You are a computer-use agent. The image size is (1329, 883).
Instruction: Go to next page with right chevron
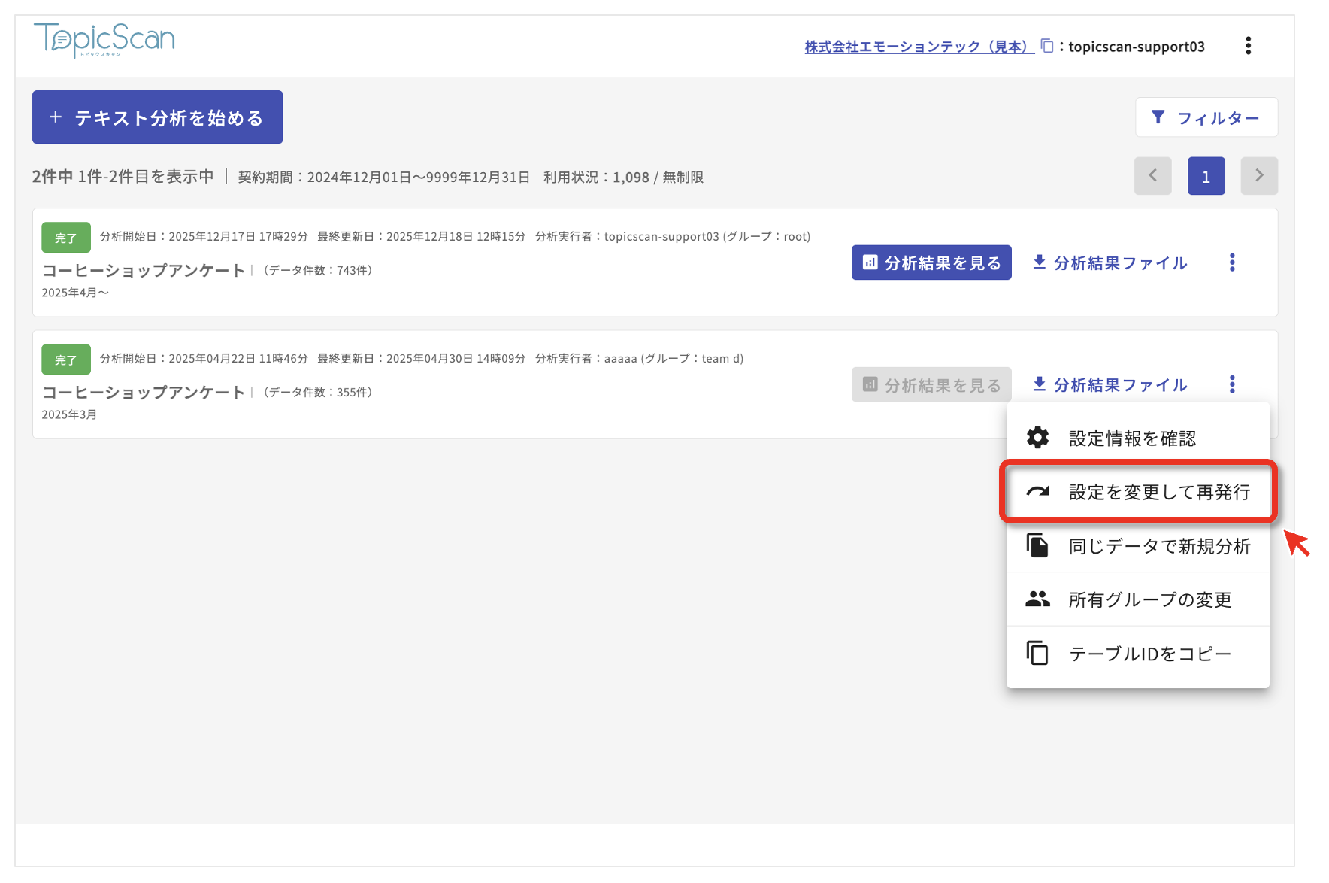tap(1258, 176)
